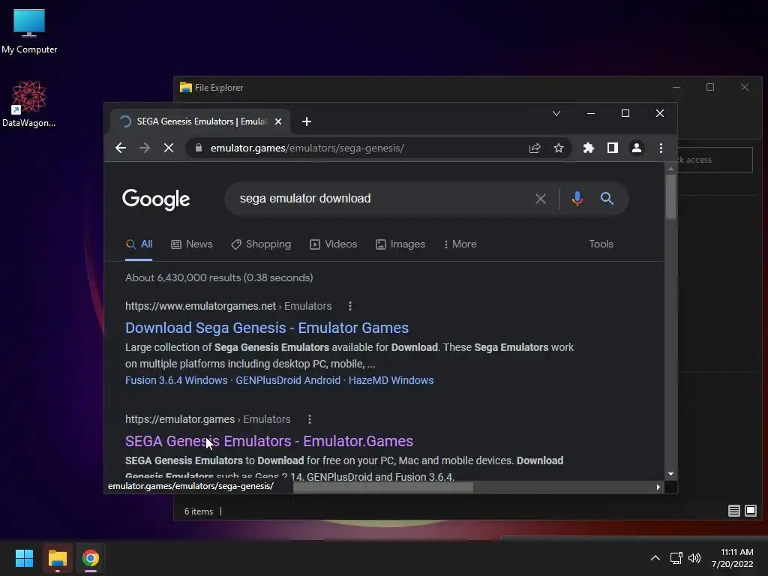The width and height of the screenshot is (768, 576).
Task: Open Chrome Extensions puzzle icon
Action: [588, 148]
